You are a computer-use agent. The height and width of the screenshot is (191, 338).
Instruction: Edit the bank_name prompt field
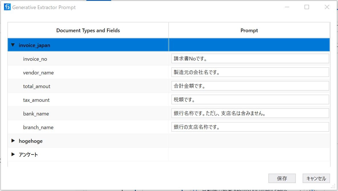(x=250, y=113)
